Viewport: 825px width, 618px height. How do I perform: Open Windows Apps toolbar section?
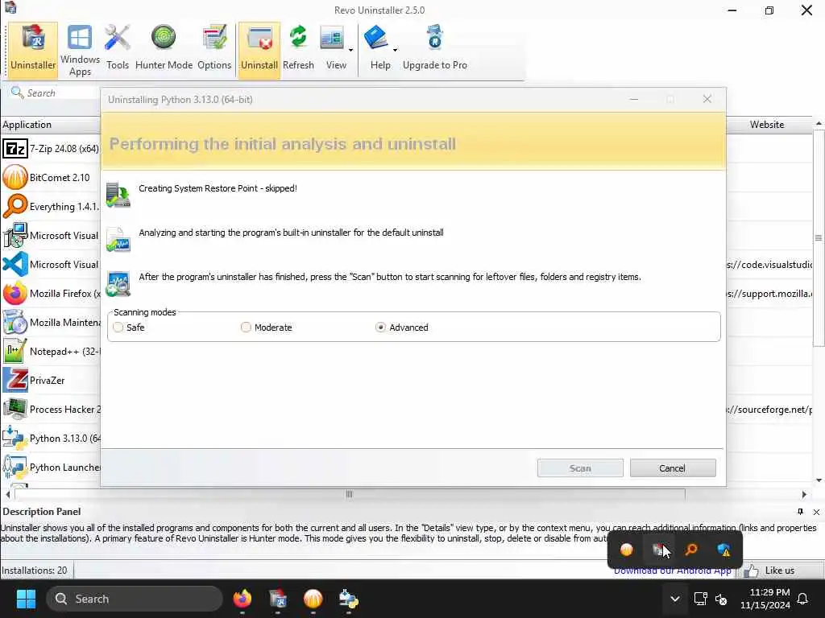pos(80,50)
